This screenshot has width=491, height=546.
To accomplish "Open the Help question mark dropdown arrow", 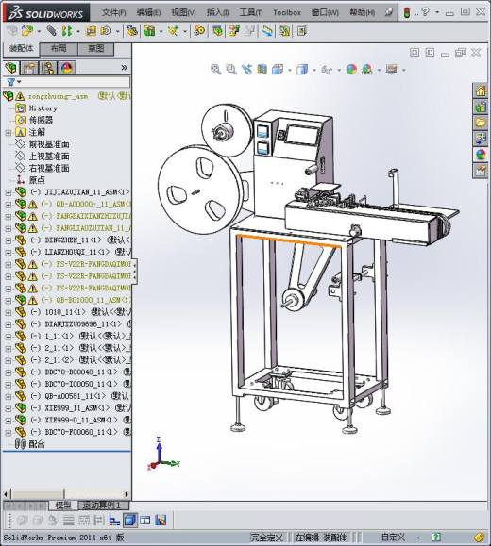I will (437, 12).
